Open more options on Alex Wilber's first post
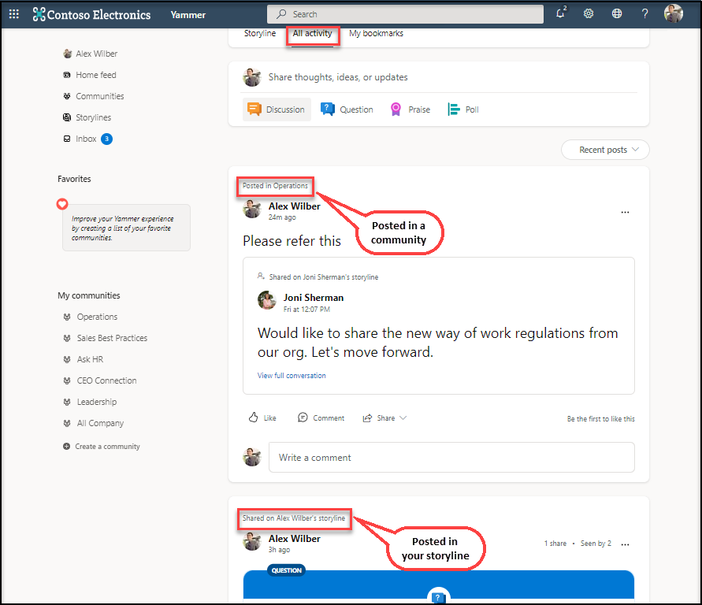The image size is (702, 605). pyautogui.click(x=625, y=212)
